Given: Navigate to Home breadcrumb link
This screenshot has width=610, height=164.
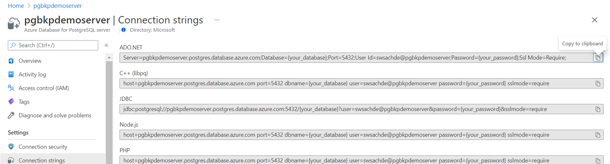Looking at the screenshot, I should point(16,6).
